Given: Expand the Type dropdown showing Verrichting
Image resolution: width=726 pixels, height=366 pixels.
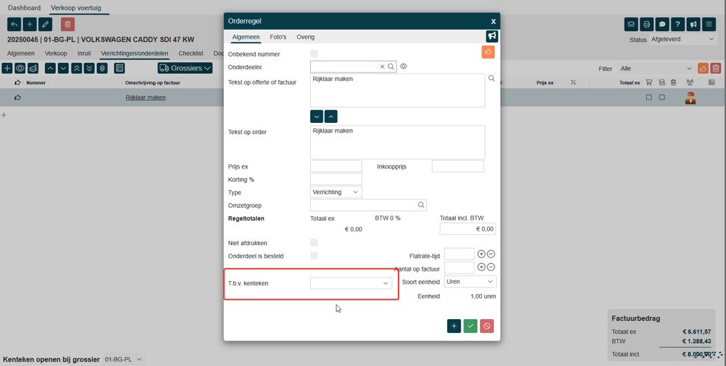Looking at the screenshot, I should coord(336,192).
